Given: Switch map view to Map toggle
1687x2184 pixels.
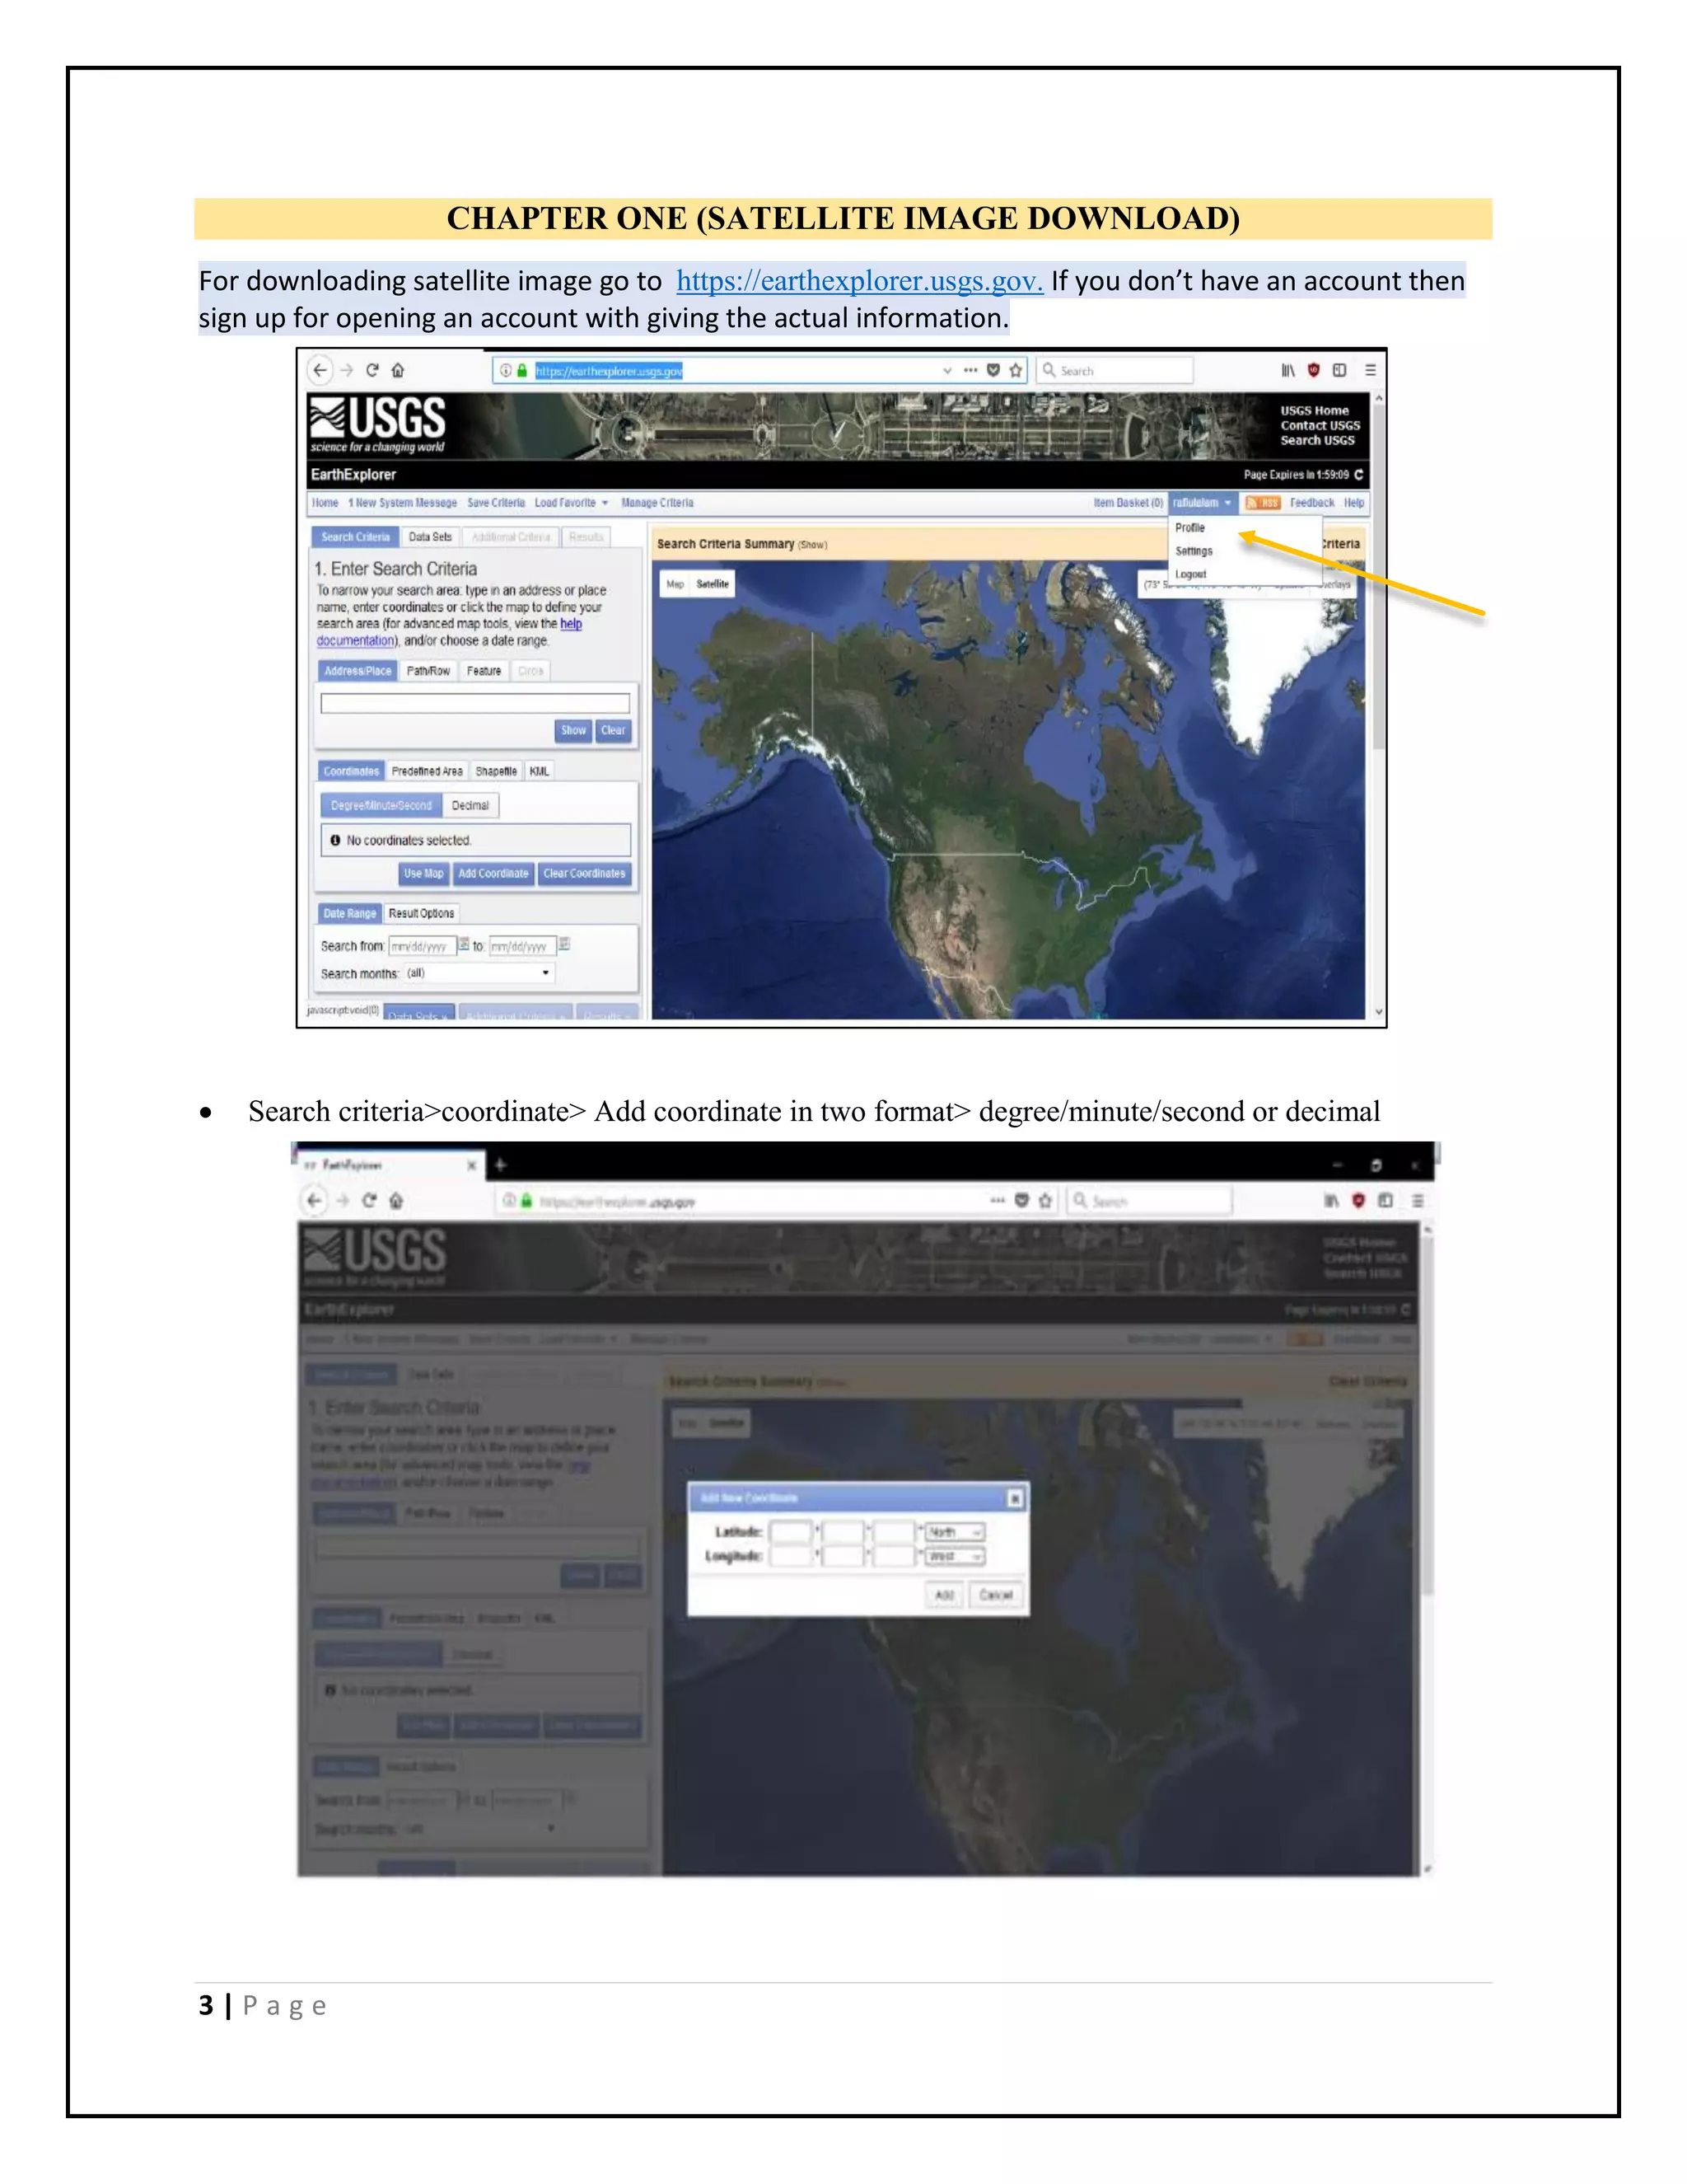Looking at the screenshot, I should [x=675, y=584].
